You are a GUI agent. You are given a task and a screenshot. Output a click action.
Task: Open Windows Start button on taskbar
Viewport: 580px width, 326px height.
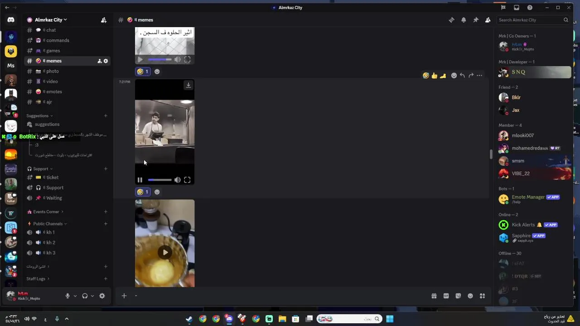click(x=390, y=319)
